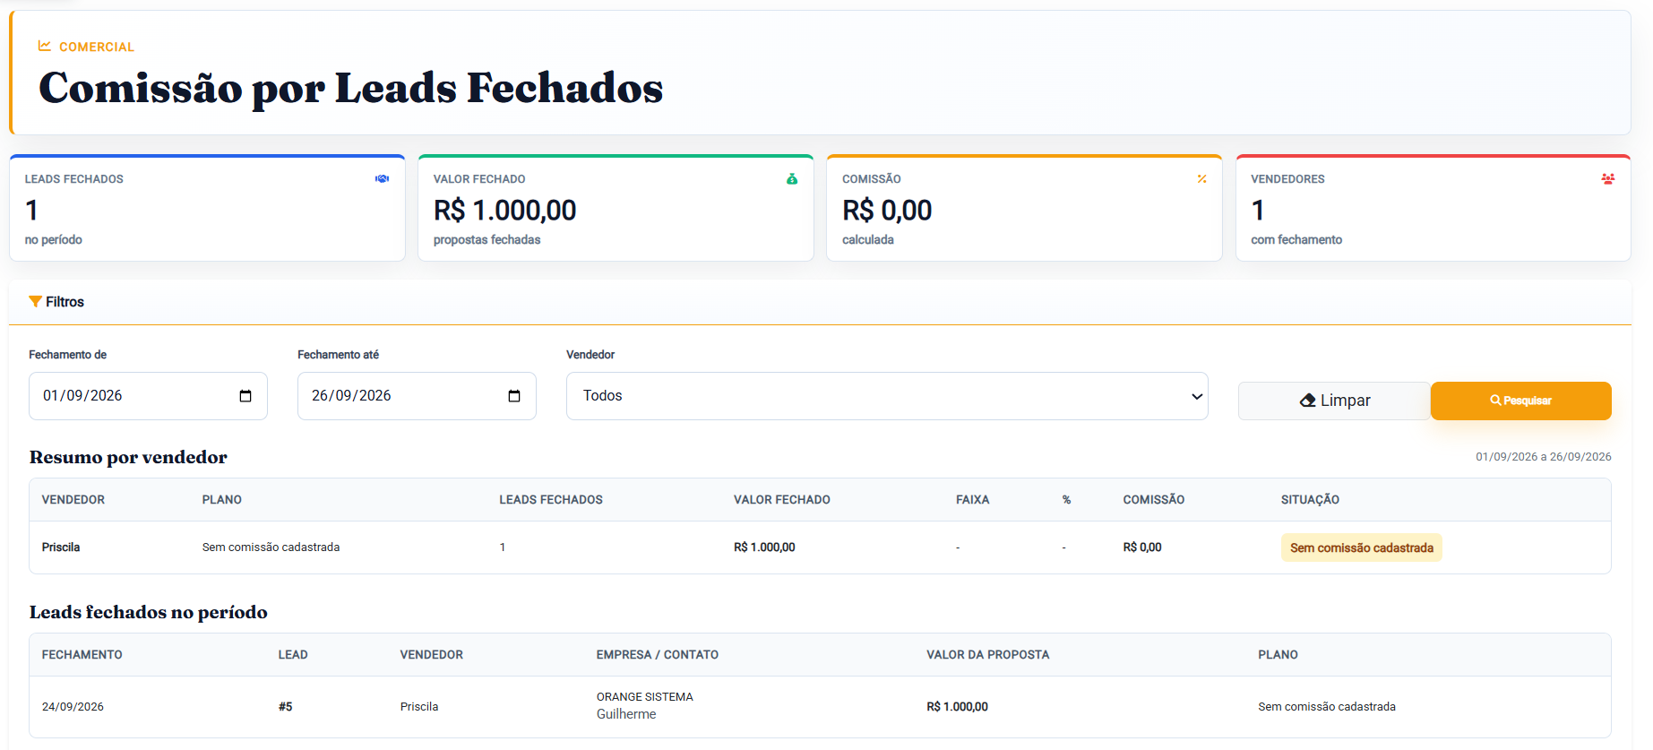Click LEADS FECHADOS column header in resumo table
This screenshot has width=1653, height=750.
point(550,500)
